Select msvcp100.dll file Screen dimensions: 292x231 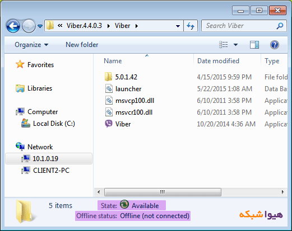pyautogui.click(x=135, y=101)
